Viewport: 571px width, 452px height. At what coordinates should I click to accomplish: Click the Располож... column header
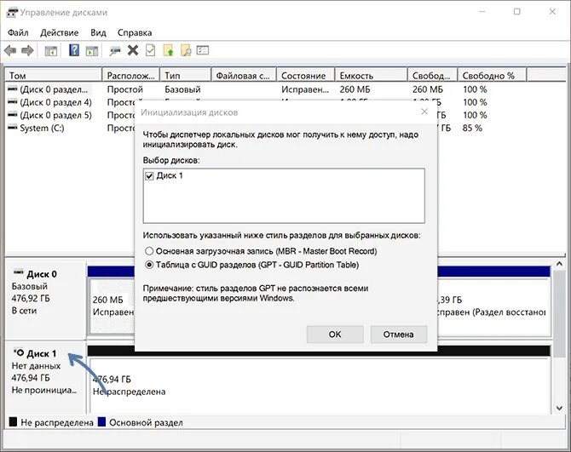click(x=131, y=76)
